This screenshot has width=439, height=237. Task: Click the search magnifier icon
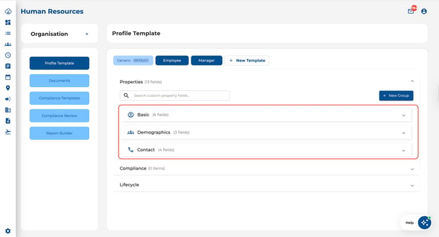coord(126,96)
